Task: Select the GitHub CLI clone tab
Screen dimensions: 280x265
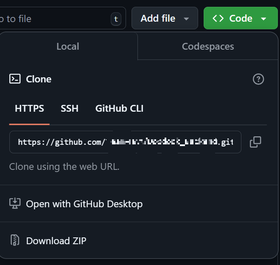Action: (x=119, y=108)
